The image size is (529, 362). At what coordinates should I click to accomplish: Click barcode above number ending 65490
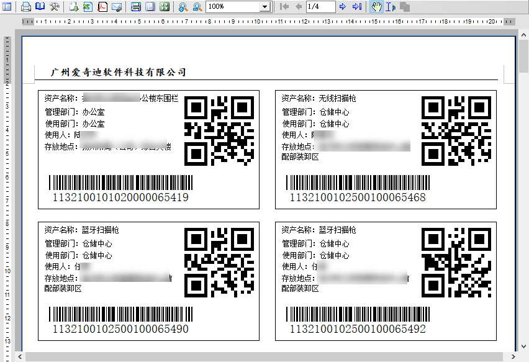coord(121,314)
